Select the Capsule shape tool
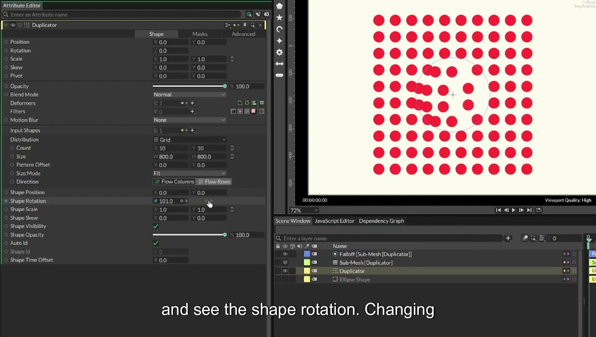Image resolution: width=596 pixels, height=337 pixels. [279, 75]
